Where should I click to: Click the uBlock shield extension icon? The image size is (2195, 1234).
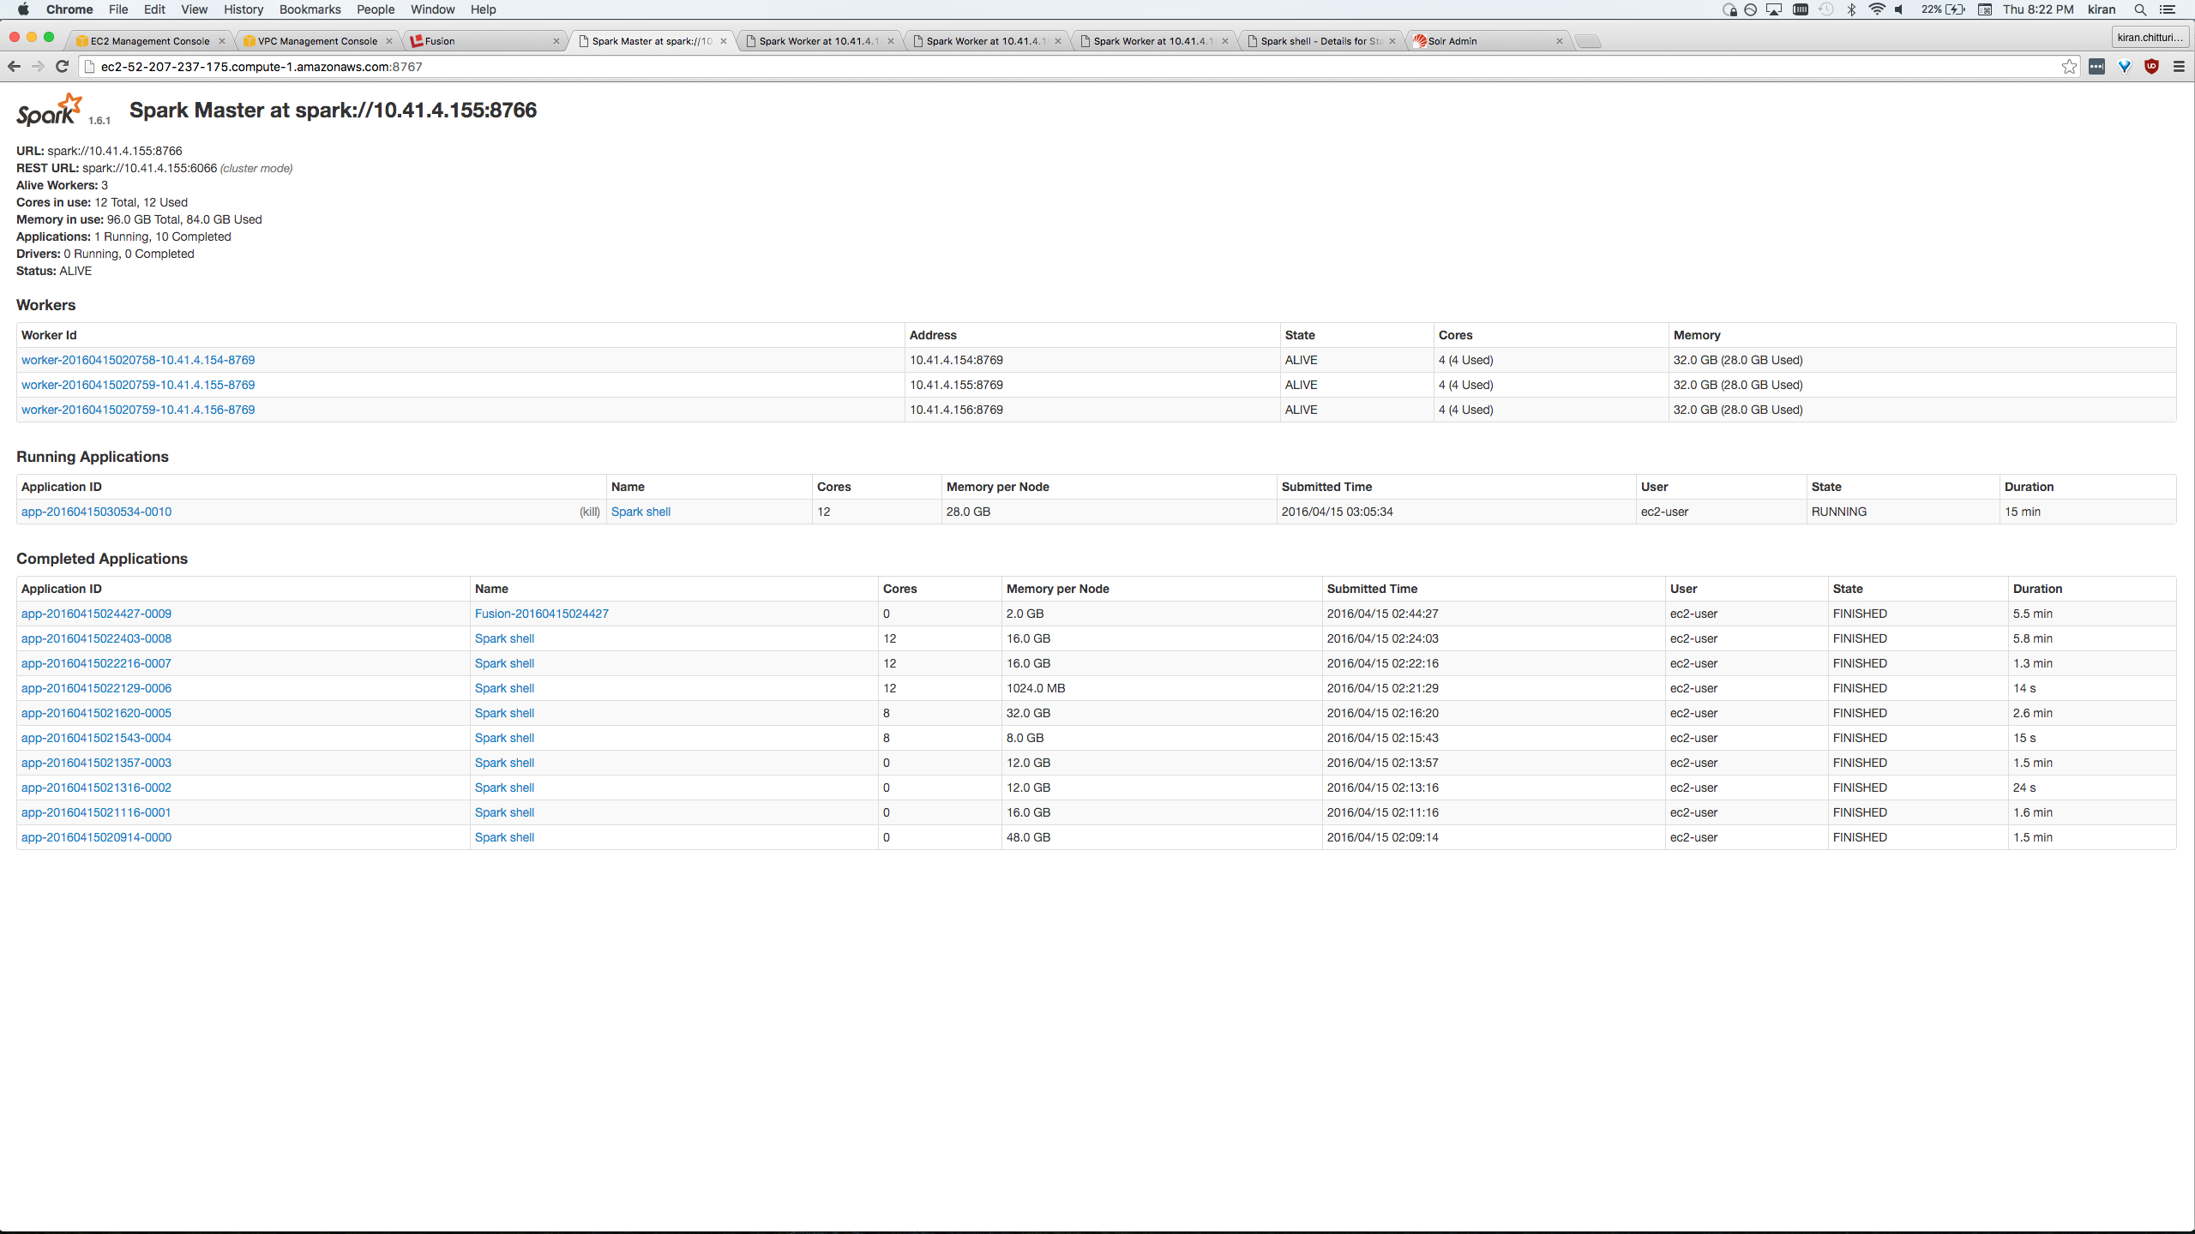pyautogui.click(x=2151, y=66)
